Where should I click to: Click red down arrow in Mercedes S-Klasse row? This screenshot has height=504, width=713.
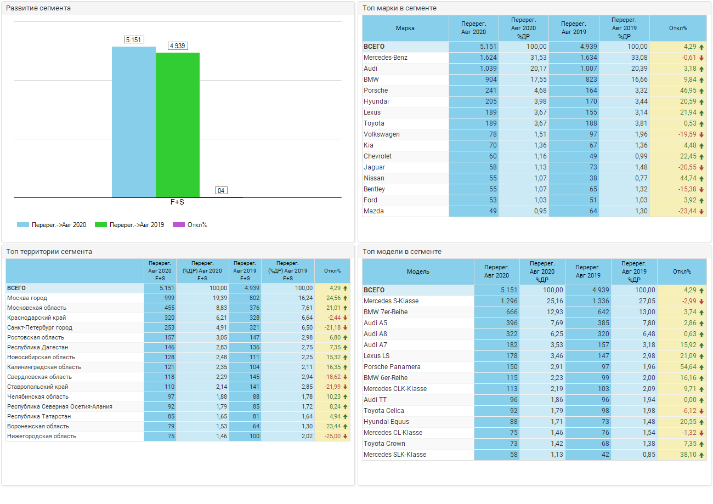click(701, 301)
